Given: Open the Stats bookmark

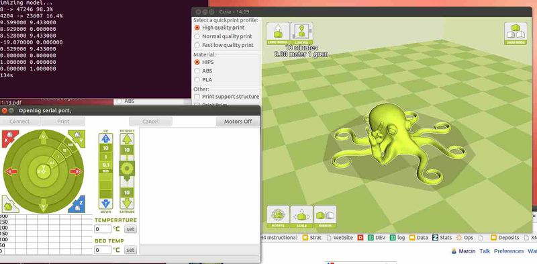Looking at the screenshot, I should (x=442, y=238).
